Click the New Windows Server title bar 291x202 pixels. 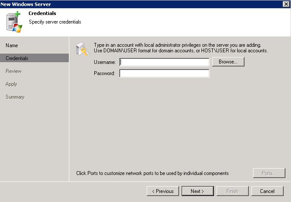click(141, 4)
